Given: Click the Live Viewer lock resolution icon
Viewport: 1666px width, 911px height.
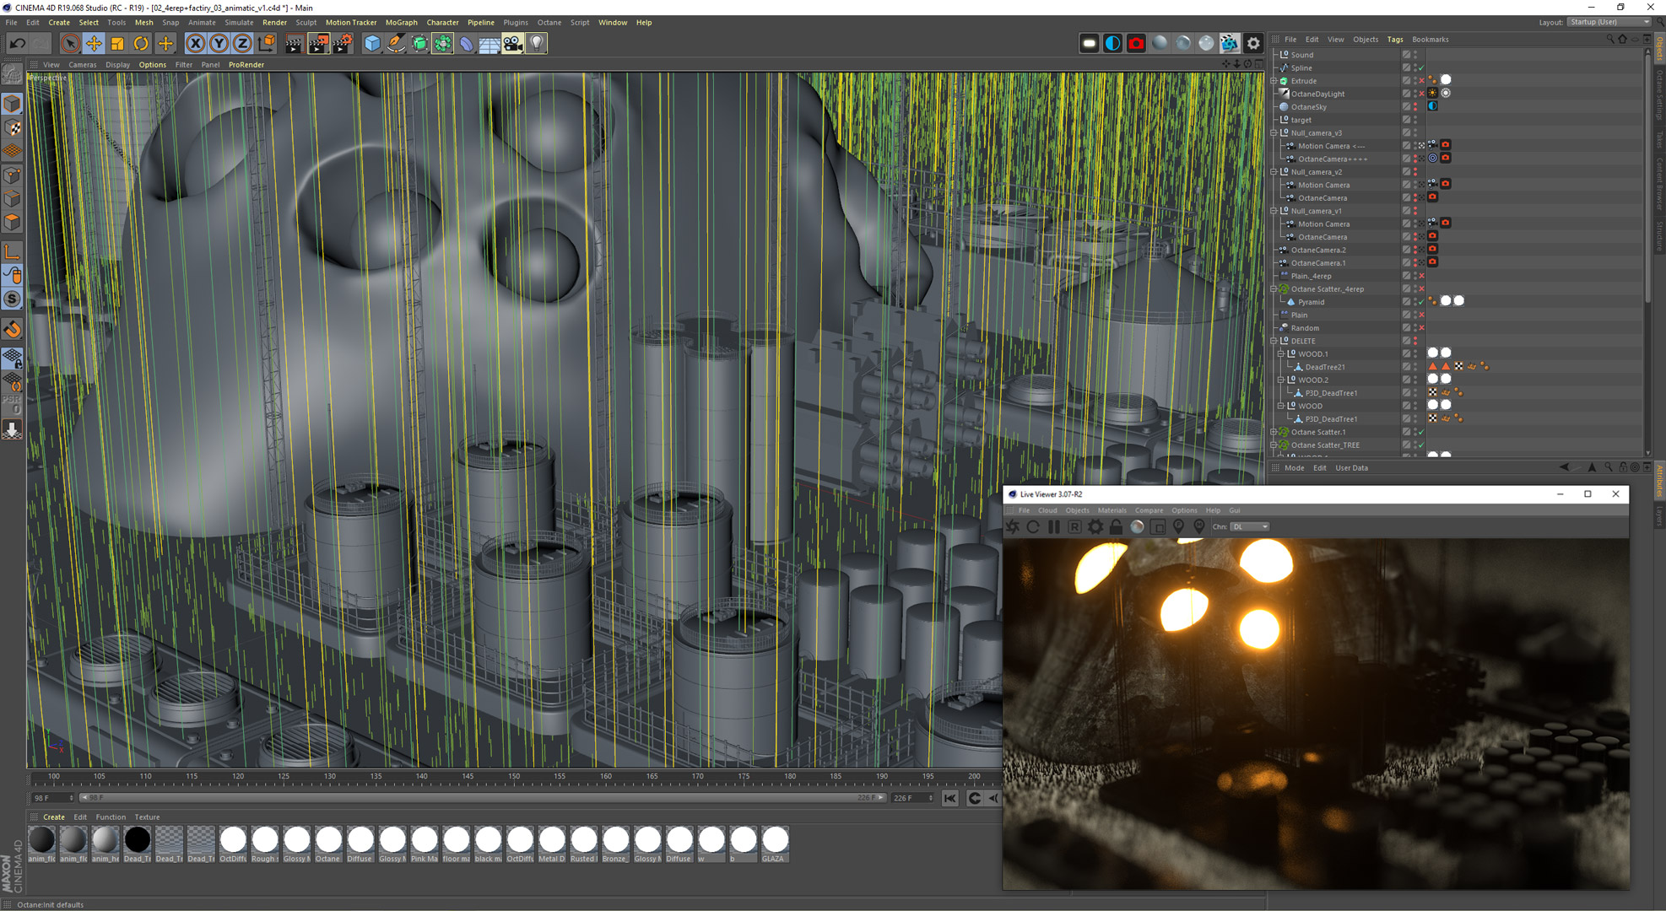Looking at the screenshot, I should [1116, 526].
